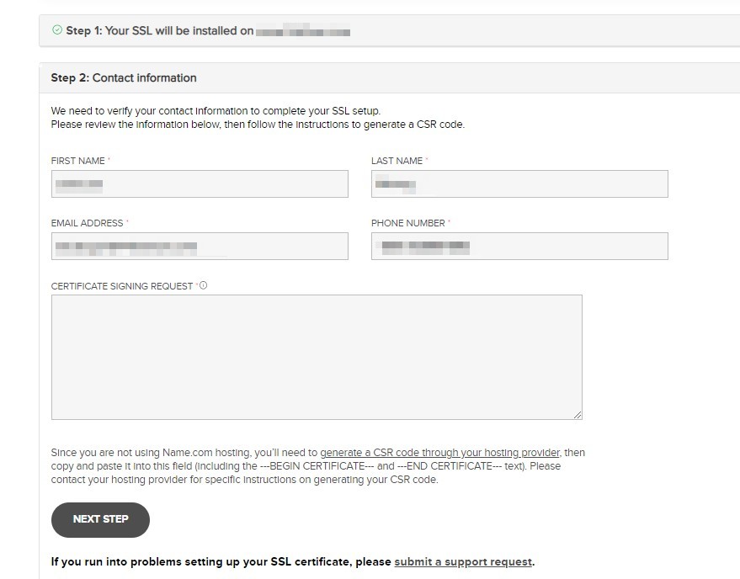Expand the Step 1 SSL installation header
The width and height of the screenshot is (740, 579).
pos(389,30)
